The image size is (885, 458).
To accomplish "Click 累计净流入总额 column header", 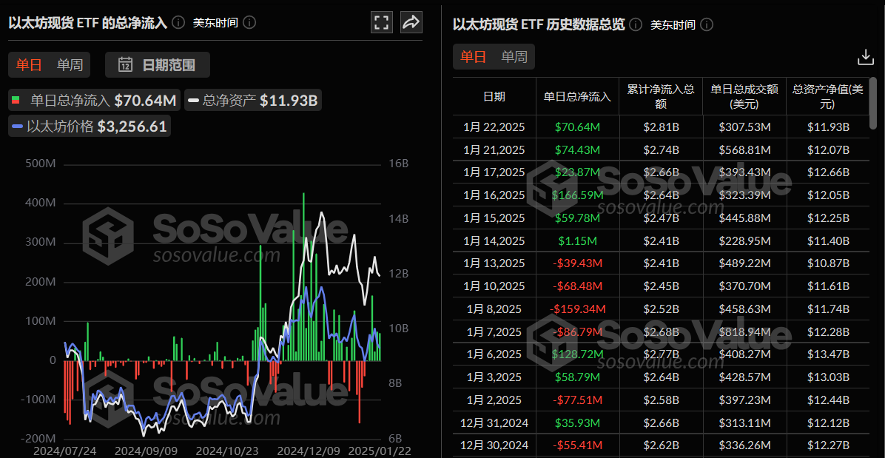I will (x=661, y=96).
